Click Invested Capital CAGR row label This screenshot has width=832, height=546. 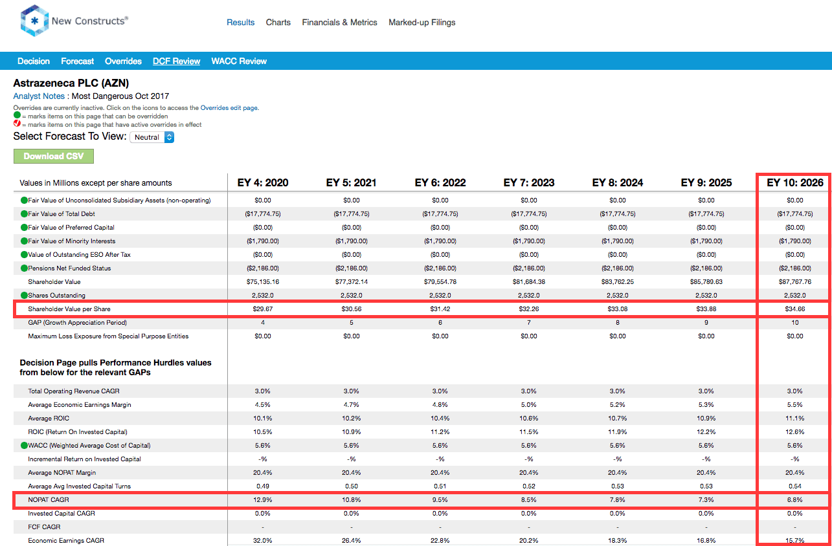(x=62, y=513)
